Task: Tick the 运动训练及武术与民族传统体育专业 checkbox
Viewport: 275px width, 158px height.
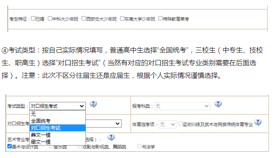Action: tap(180, 124)
